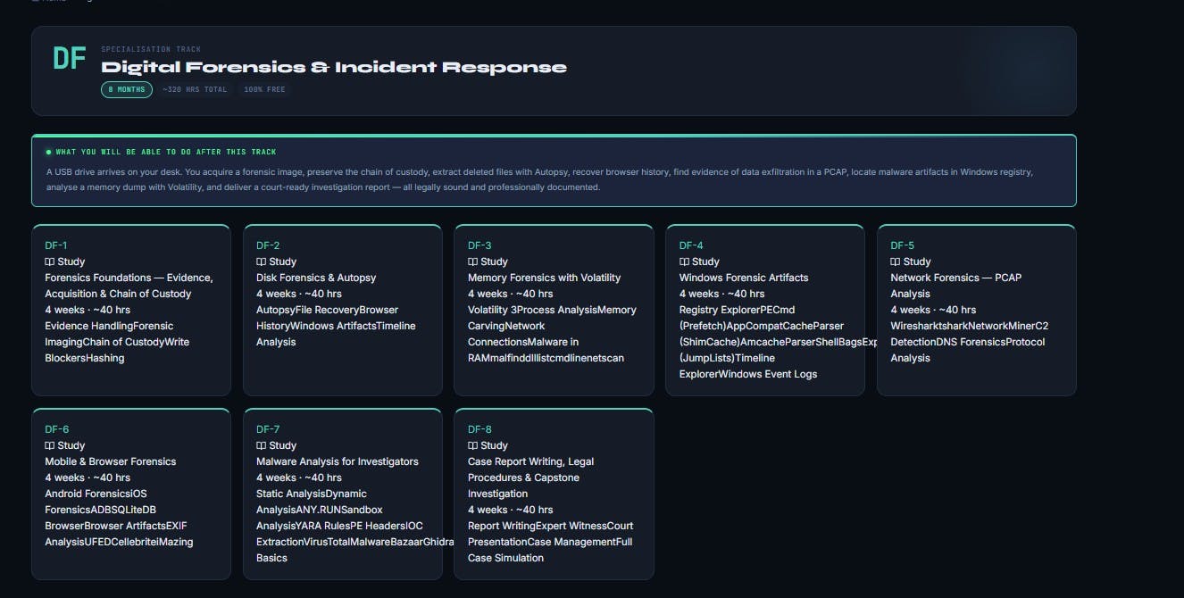
Task: Click the book icon in DF-4 card
Action: [684, 262]
